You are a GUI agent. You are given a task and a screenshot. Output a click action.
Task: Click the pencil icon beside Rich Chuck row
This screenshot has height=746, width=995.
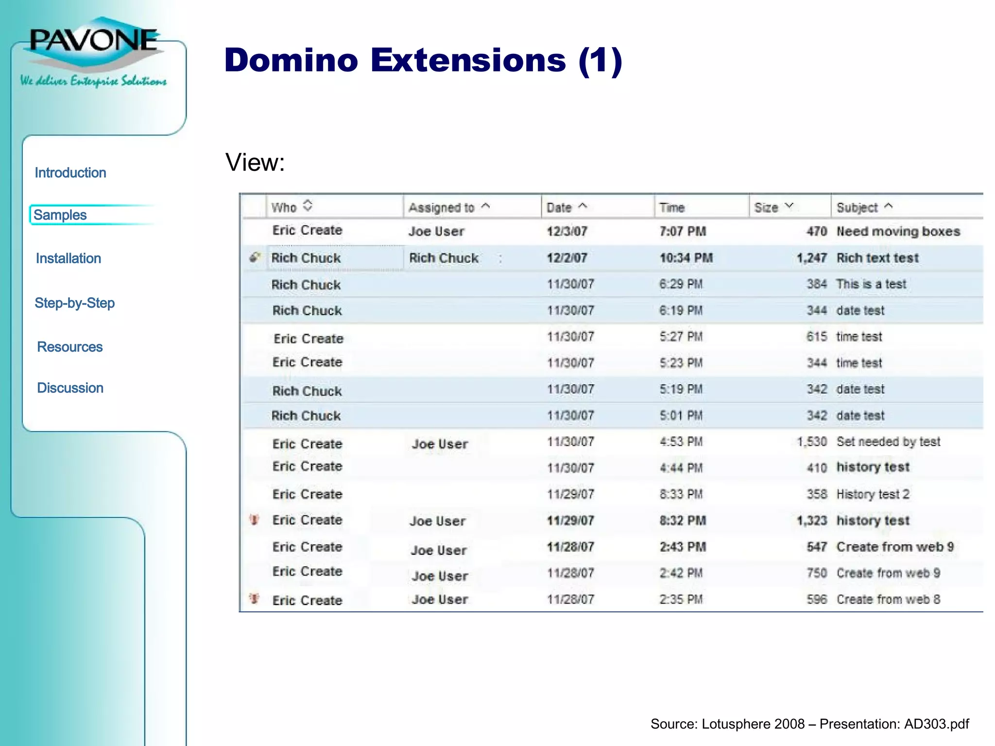click(255, 257)
